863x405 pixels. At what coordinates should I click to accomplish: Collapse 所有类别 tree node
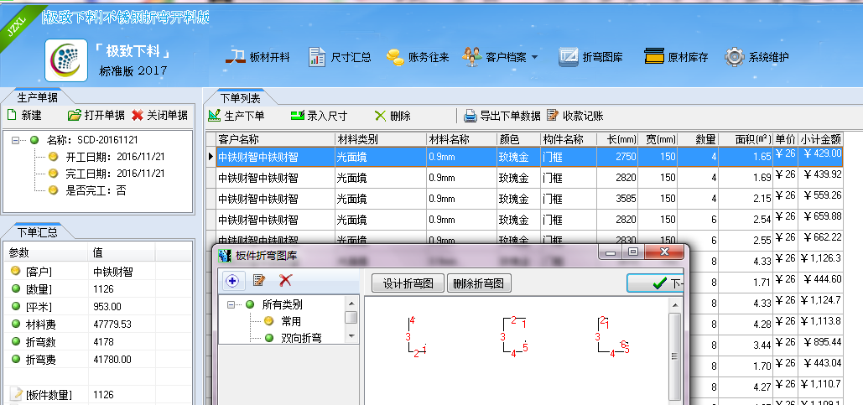coord(231,304)
